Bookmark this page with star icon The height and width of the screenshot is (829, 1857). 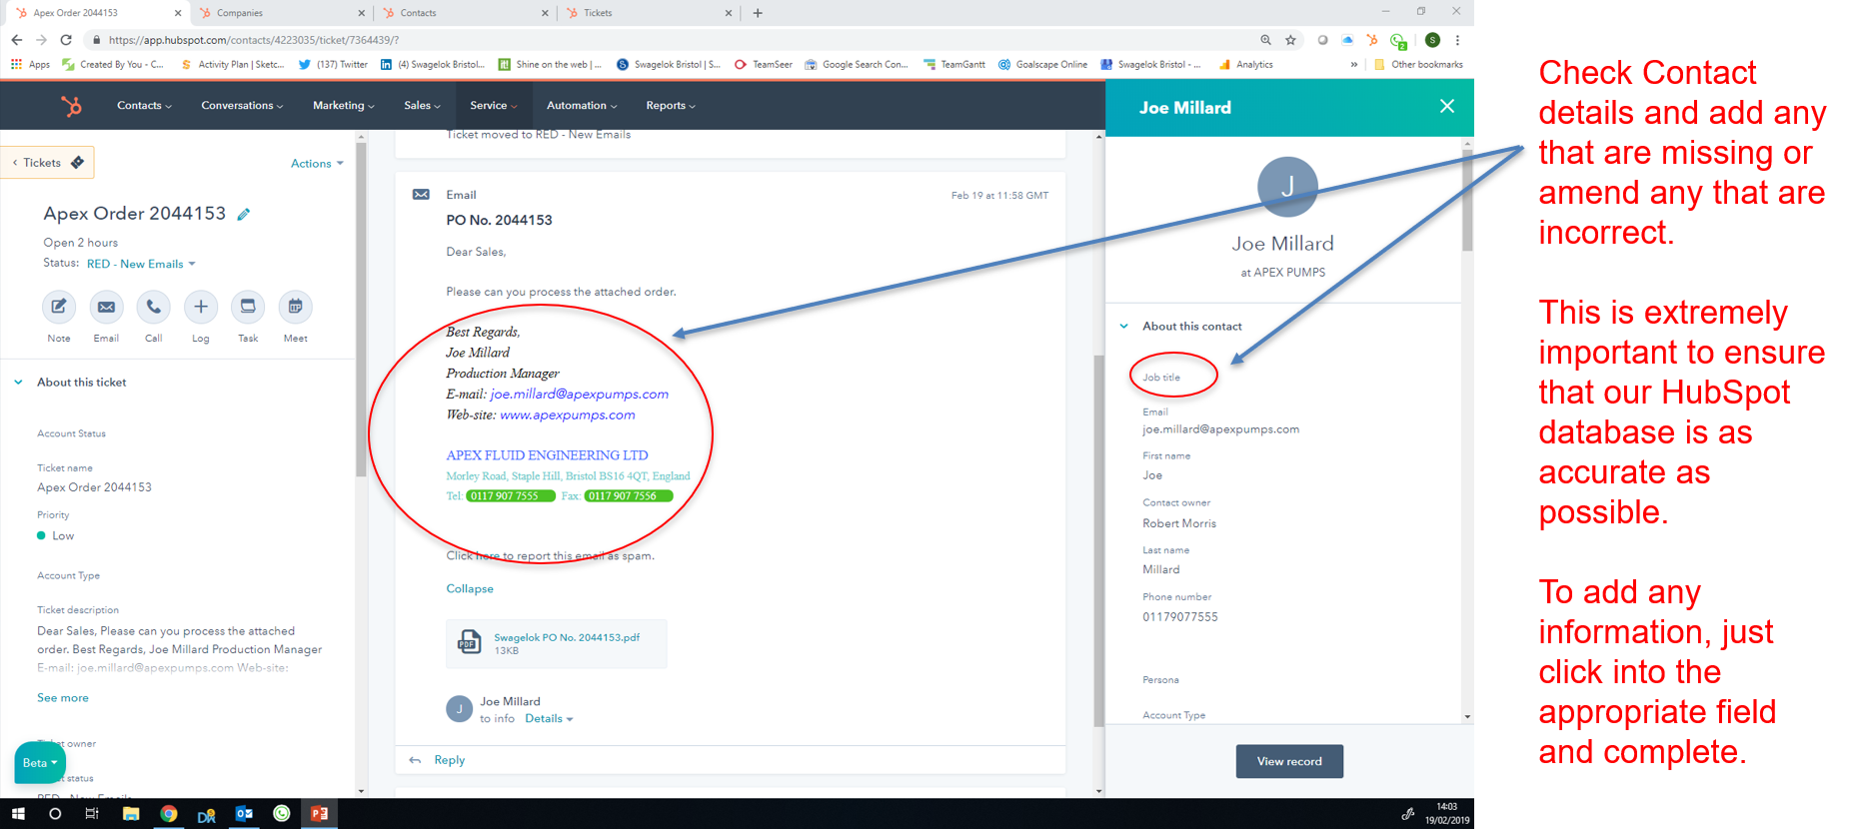click(x=1290, y=40)
